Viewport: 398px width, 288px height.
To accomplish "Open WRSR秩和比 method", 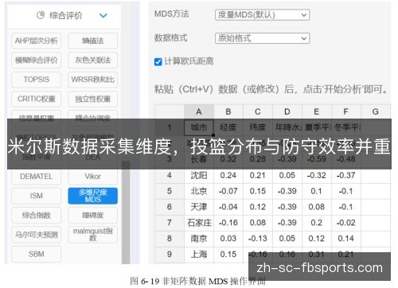I will 92,80.
